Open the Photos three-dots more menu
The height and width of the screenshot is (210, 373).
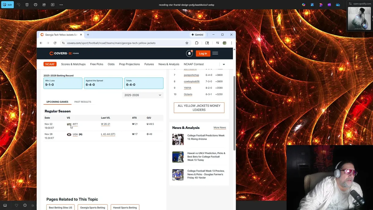click(61, 5)
